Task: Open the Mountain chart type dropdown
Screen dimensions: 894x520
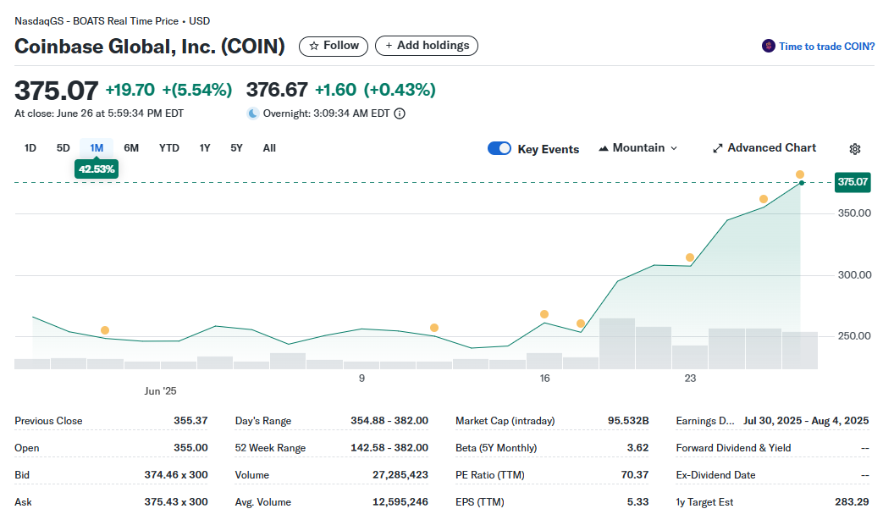Action: point(638,148)
